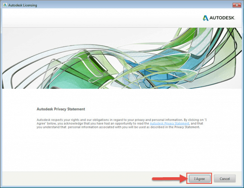Viewport: 244px width, 188px height.
Task: Click the Autodesk icon in title bar
Action: point(5,5)
